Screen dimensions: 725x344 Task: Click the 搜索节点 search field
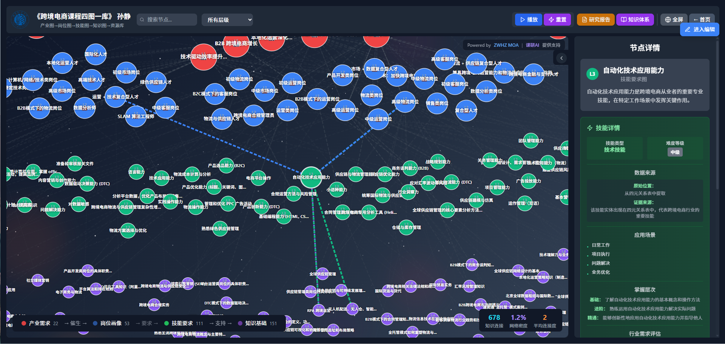[x=167, y=20]
